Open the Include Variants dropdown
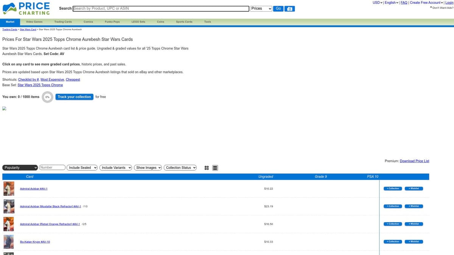454x255 pixels. (x=116, y=168)
